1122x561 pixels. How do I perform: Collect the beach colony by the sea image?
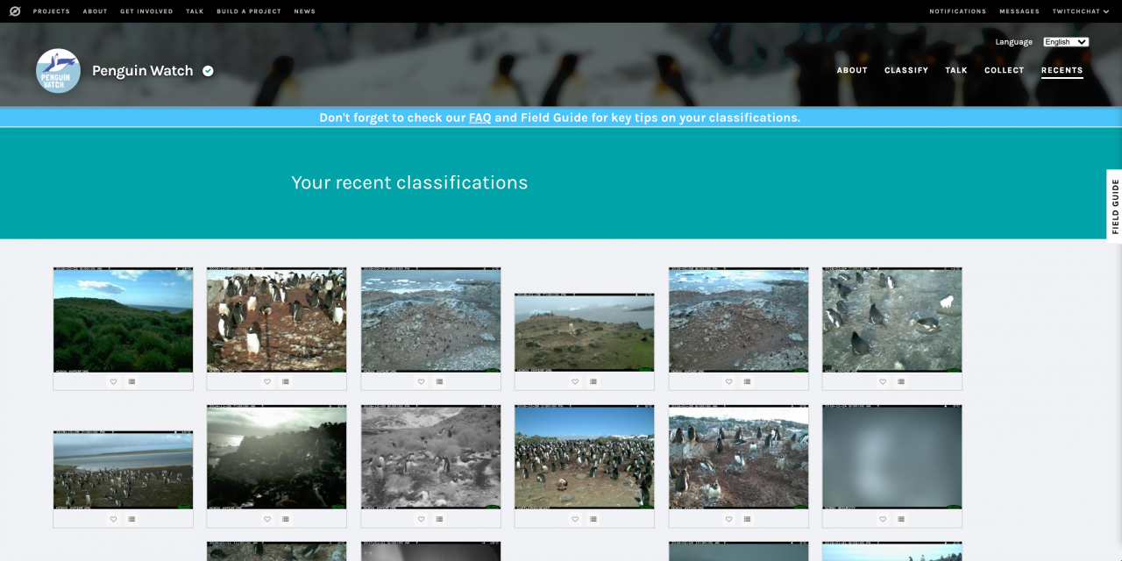click(131, 519)
